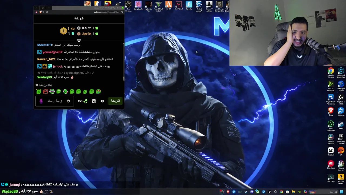Open Riot Client desktop icon
Viewport: 346px width, 195px height.
coord(331,165)
